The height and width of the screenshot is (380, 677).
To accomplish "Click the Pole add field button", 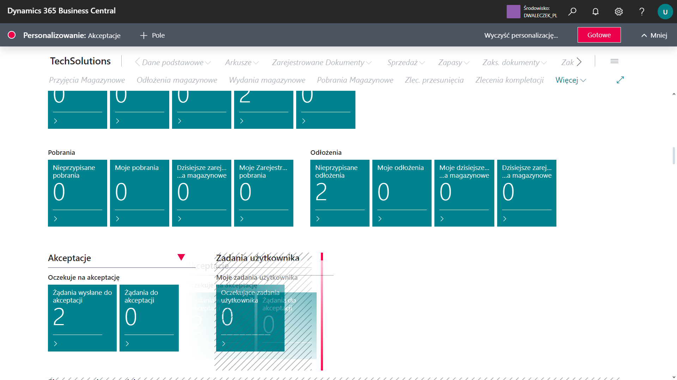I will coord(152,35).
